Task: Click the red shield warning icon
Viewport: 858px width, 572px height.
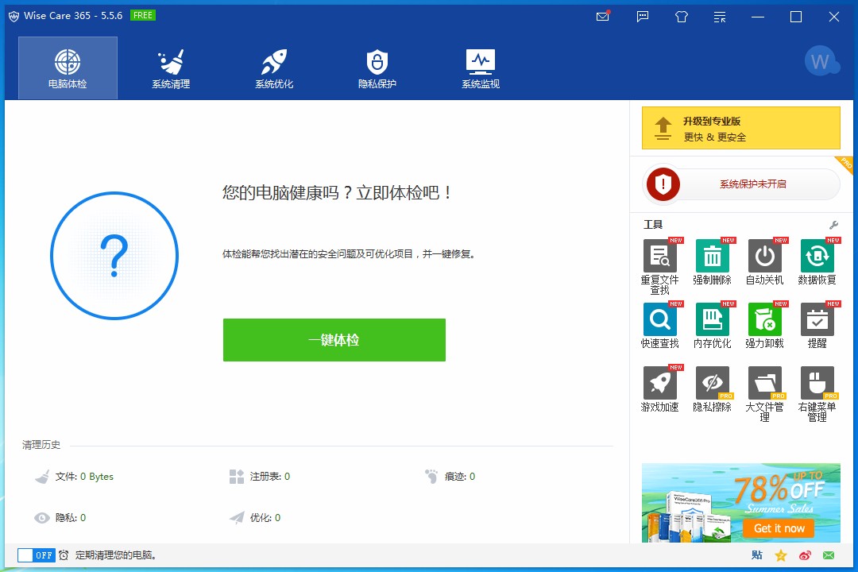Action: coord(663,184)
